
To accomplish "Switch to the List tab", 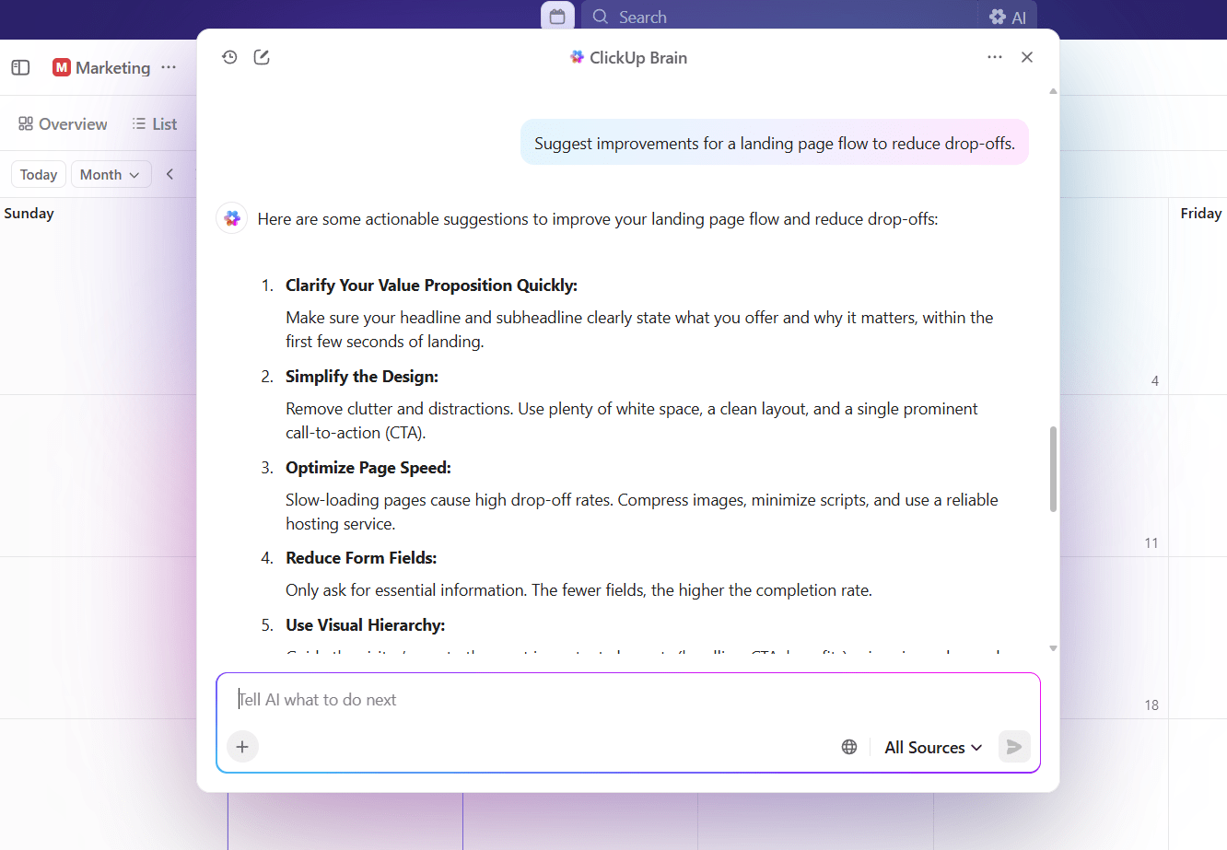I will click(154, 123).
